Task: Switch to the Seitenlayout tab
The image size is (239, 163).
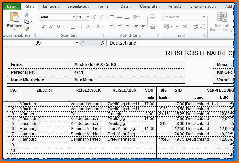Action: pos(78,6)
